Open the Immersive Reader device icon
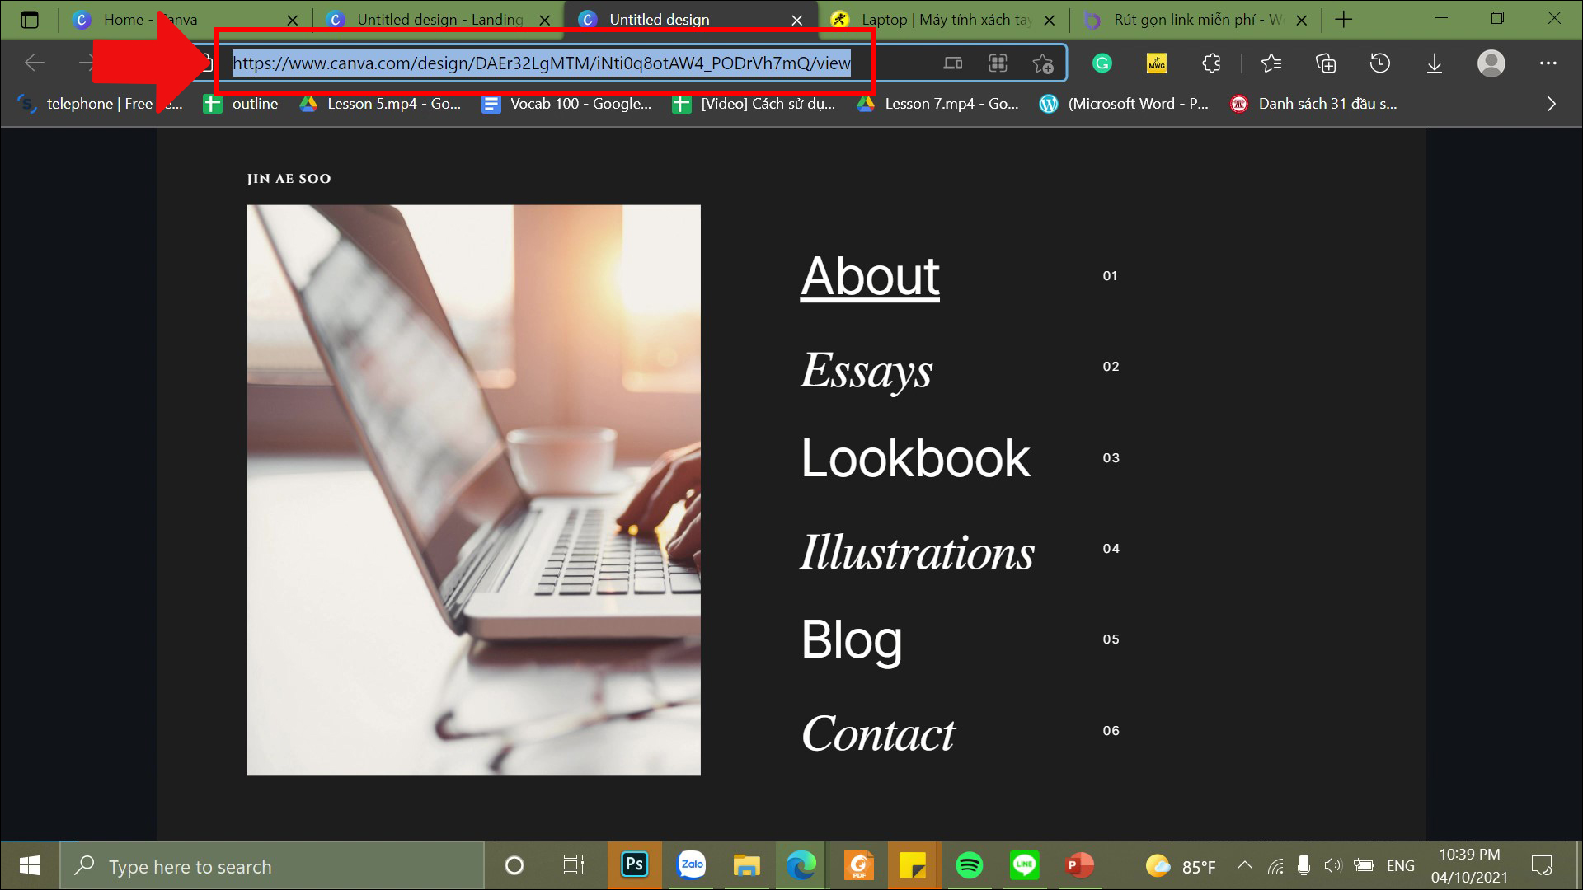 (x=954, y=63)
